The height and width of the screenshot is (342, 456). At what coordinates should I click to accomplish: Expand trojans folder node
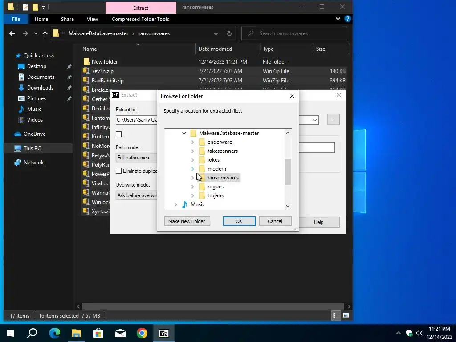tap(192, 196)
